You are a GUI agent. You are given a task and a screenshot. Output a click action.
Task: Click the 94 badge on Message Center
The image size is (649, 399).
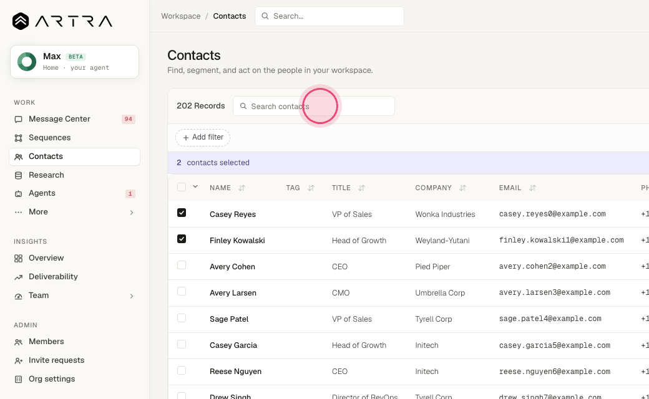(129, 119)
